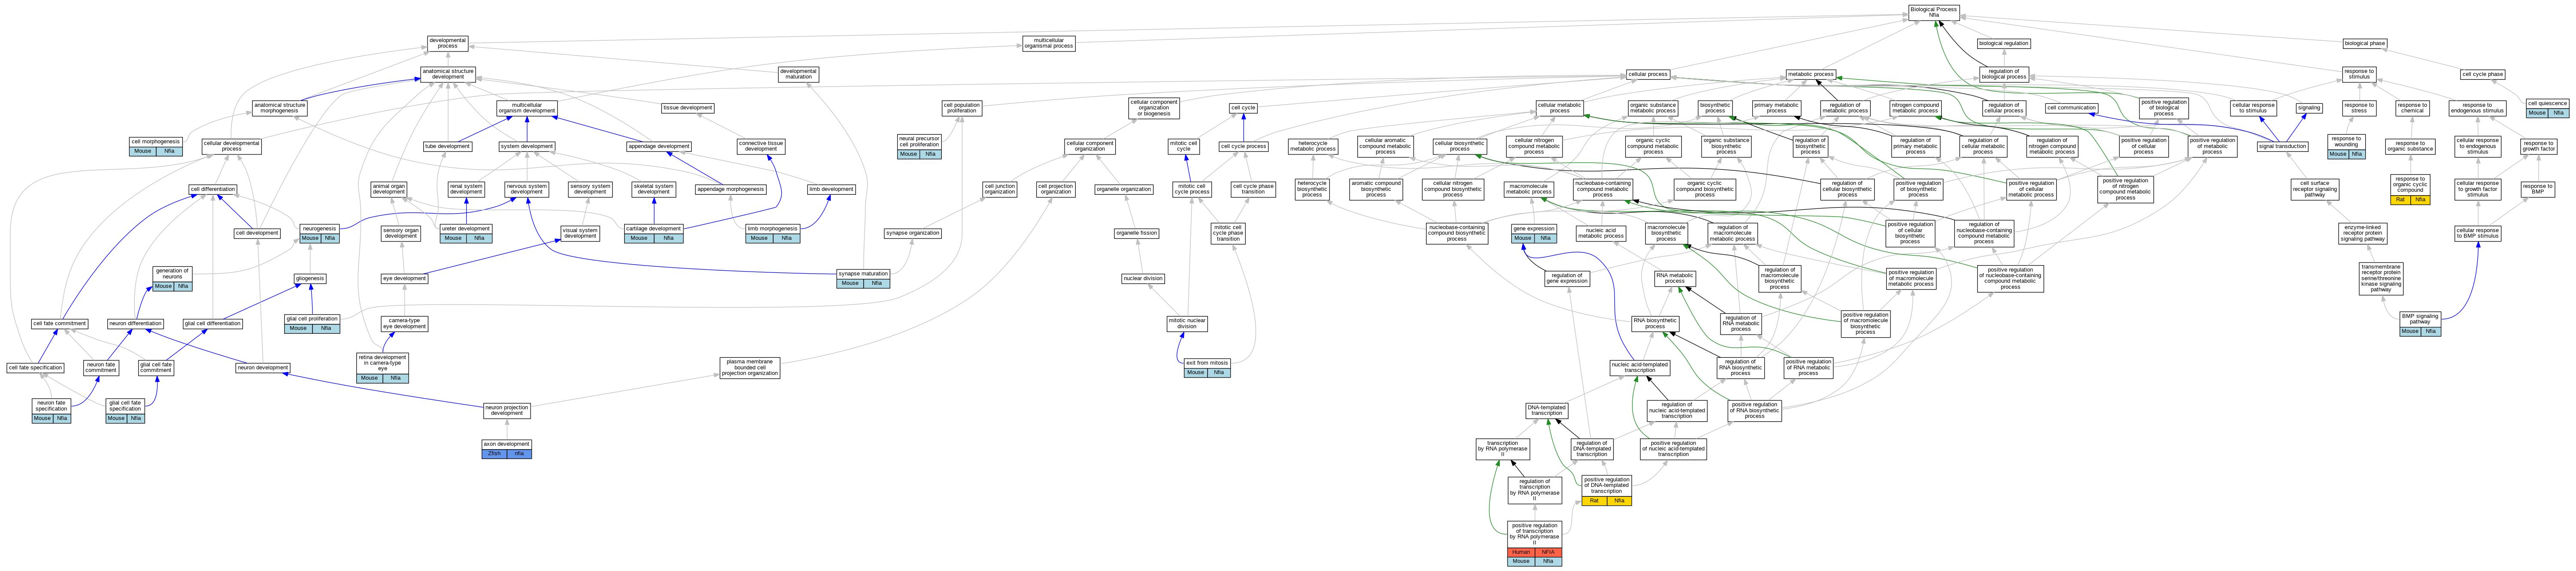This screenshot has width=2576, height=571.
Task: Click the 'neurogenesis' node
Action: [x=320, y=233]
